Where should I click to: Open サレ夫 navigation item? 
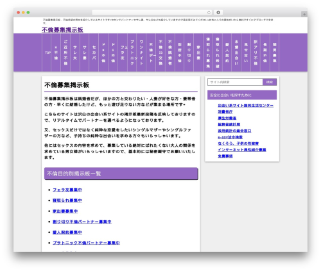click(75, 53)
